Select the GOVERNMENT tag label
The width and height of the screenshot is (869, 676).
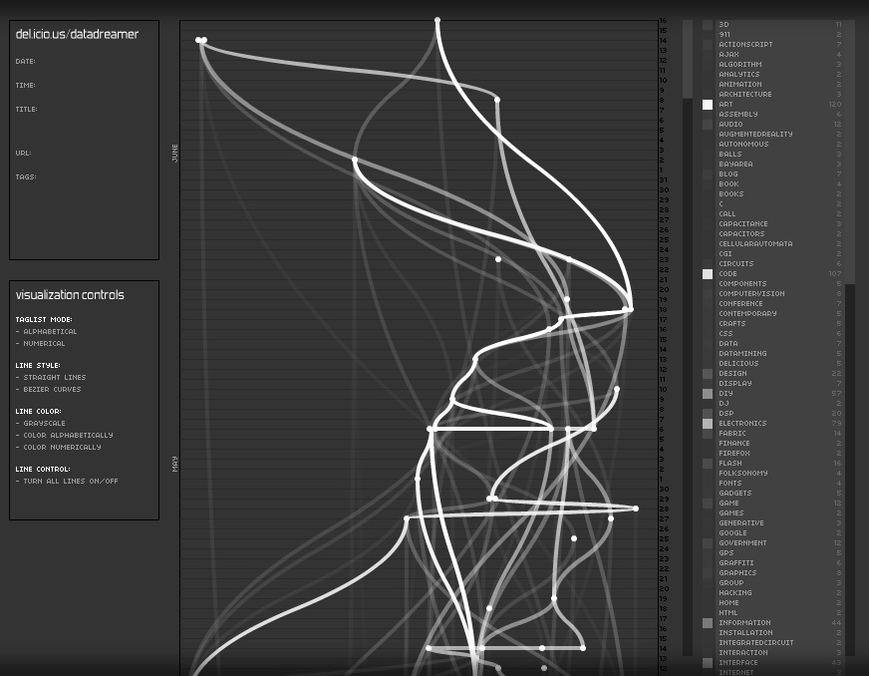point(742,543)
